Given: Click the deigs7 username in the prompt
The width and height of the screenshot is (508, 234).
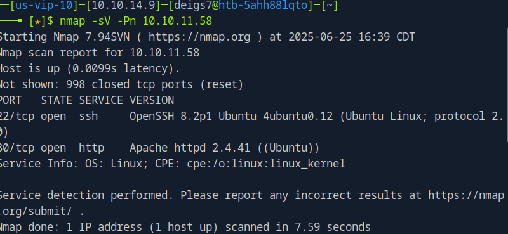Looking at the screenshot, I should coord(192,6).
